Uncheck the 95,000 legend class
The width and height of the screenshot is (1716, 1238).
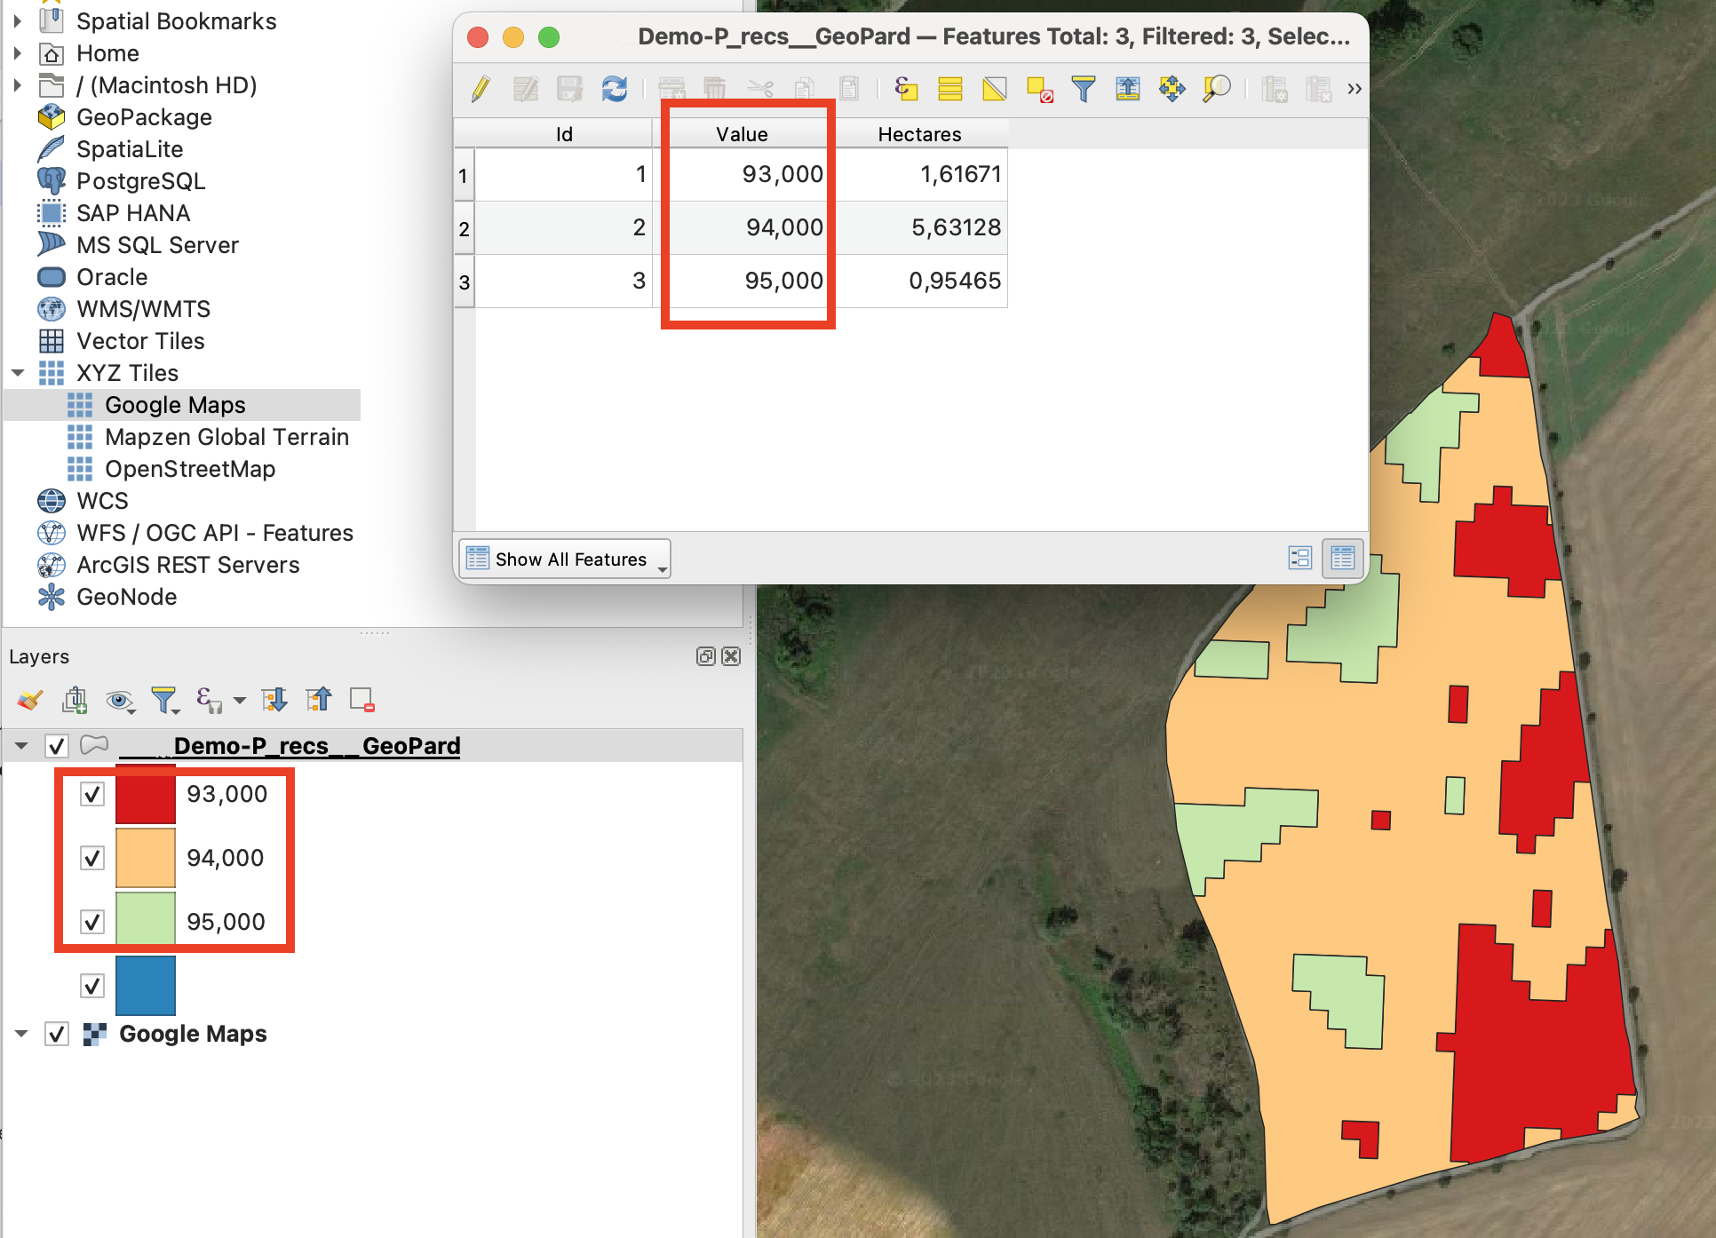coord(92,922)
